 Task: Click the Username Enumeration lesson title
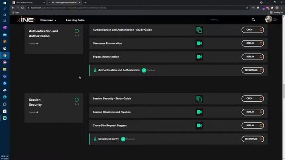coord(107,44)
